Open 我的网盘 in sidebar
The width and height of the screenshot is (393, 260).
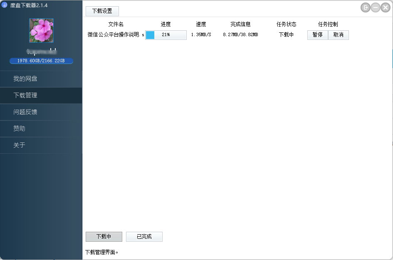[41, 79]
